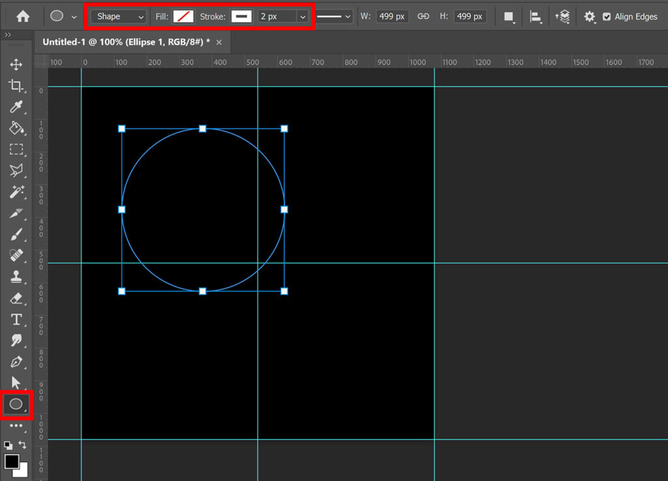Open path operations options
The image size is (668, 481).
(509, 17)
